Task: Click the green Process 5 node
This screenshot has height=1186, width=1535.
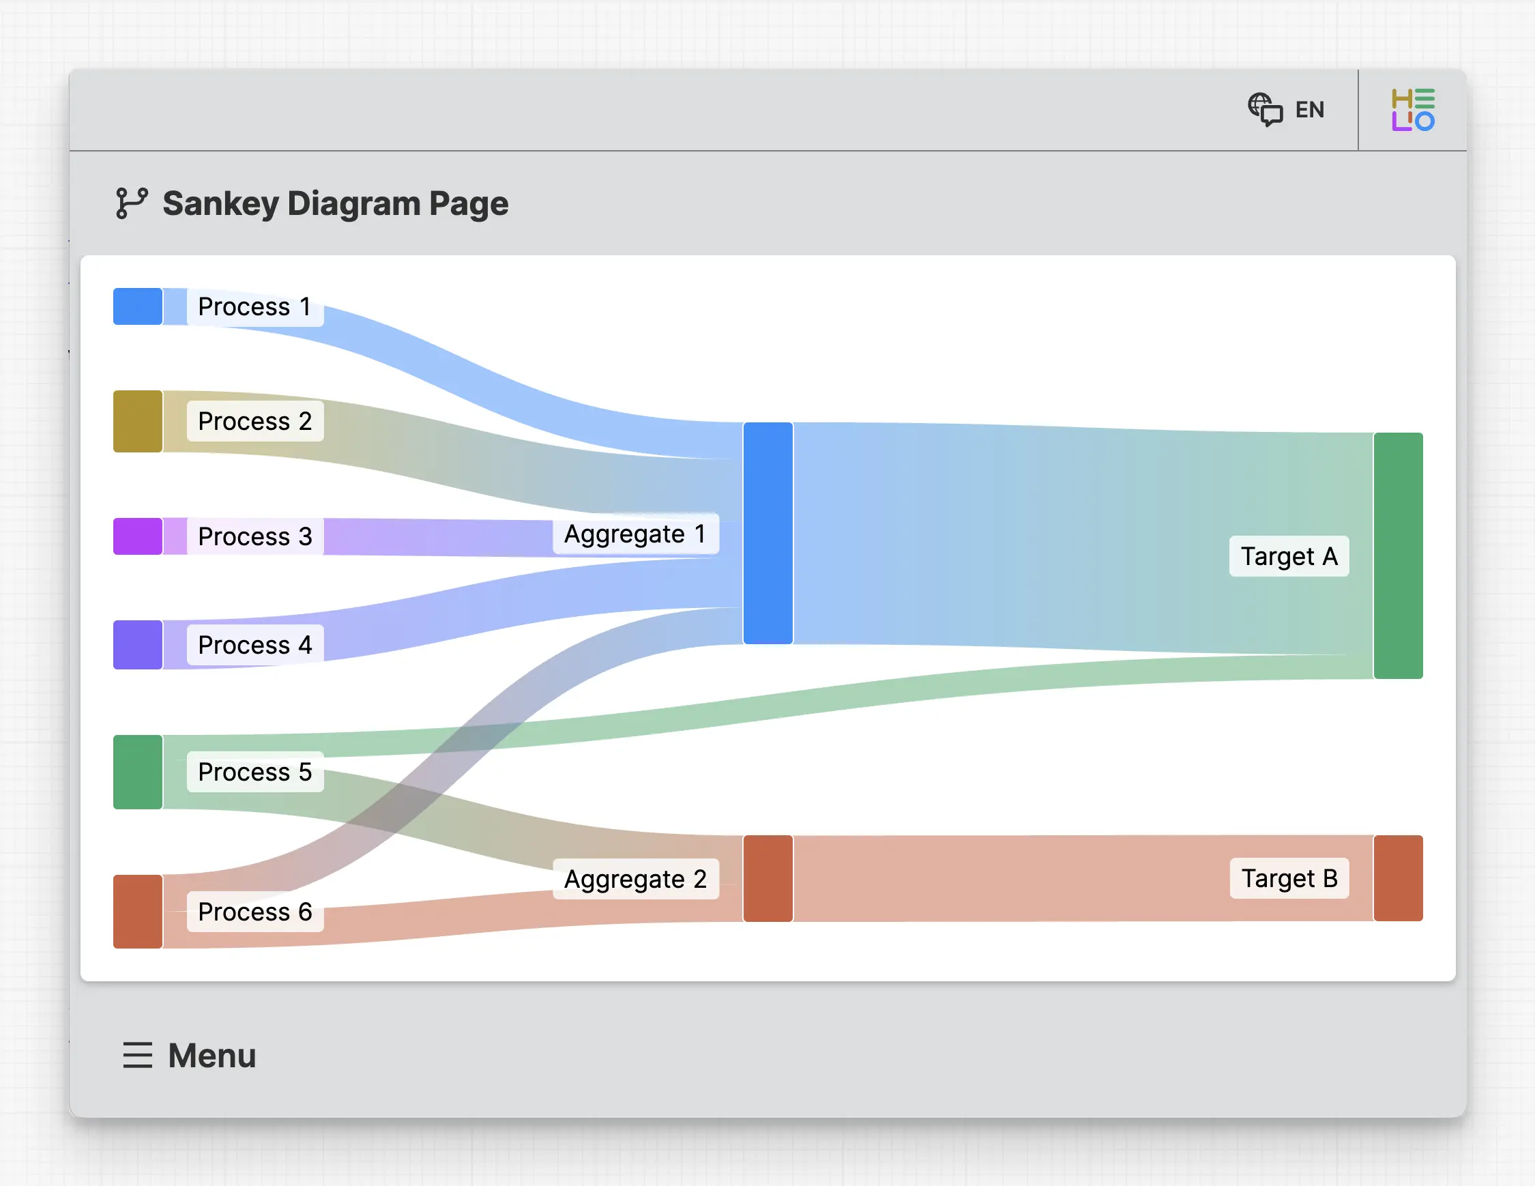Action: pos(138,771)
